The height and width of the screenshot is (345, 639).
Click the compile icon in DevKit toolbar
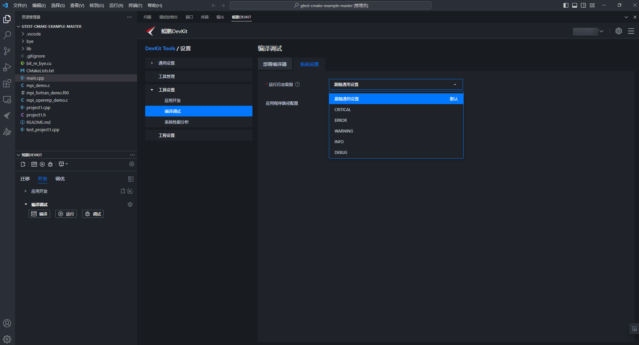34,164
